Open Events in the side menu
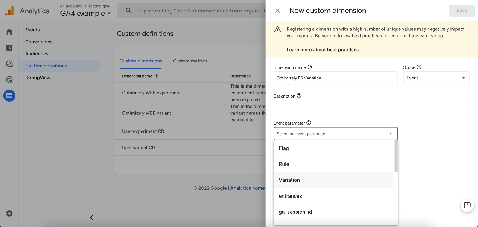The height and width of the screenshot is (227, 478). 32,30
